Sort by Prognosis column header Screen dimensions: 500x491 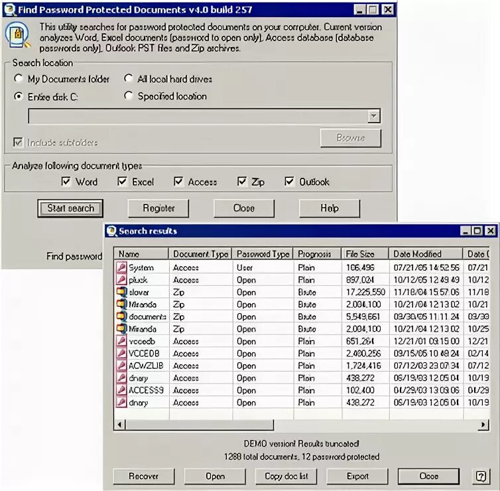point(317,254)
